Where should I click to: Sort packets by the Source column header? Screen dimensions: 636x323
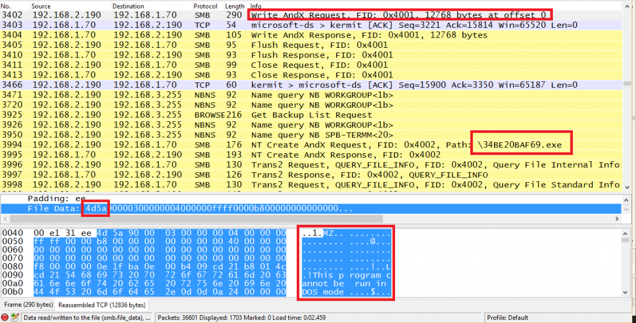pos(41,6)
